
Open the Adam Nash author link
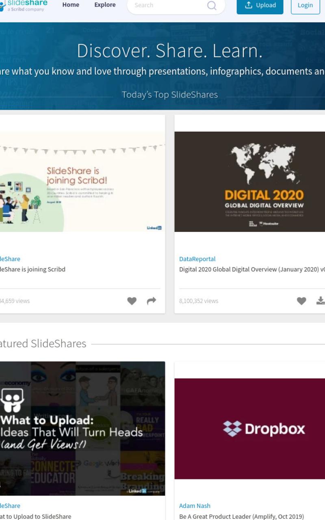195,506
